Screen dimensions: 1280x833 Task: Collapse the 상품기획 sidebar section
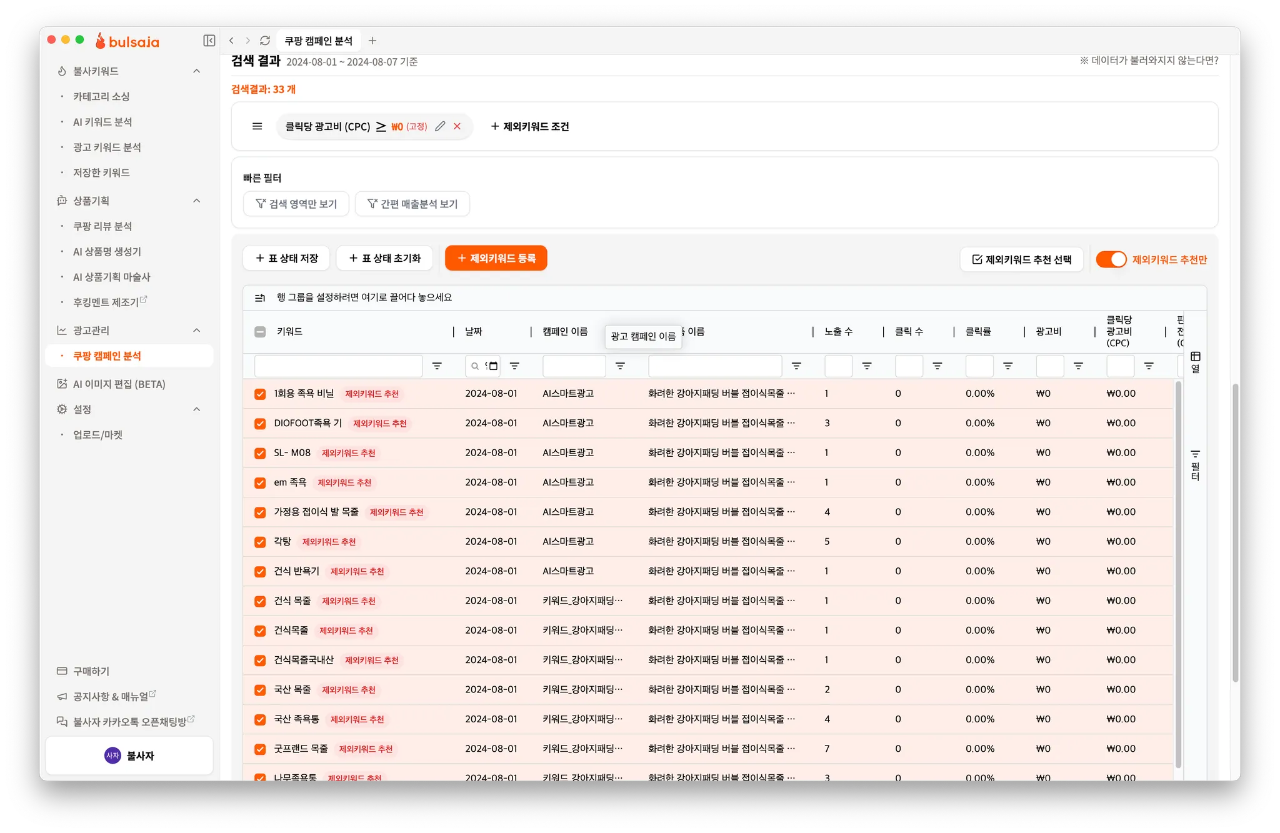[x=196, y=201]
